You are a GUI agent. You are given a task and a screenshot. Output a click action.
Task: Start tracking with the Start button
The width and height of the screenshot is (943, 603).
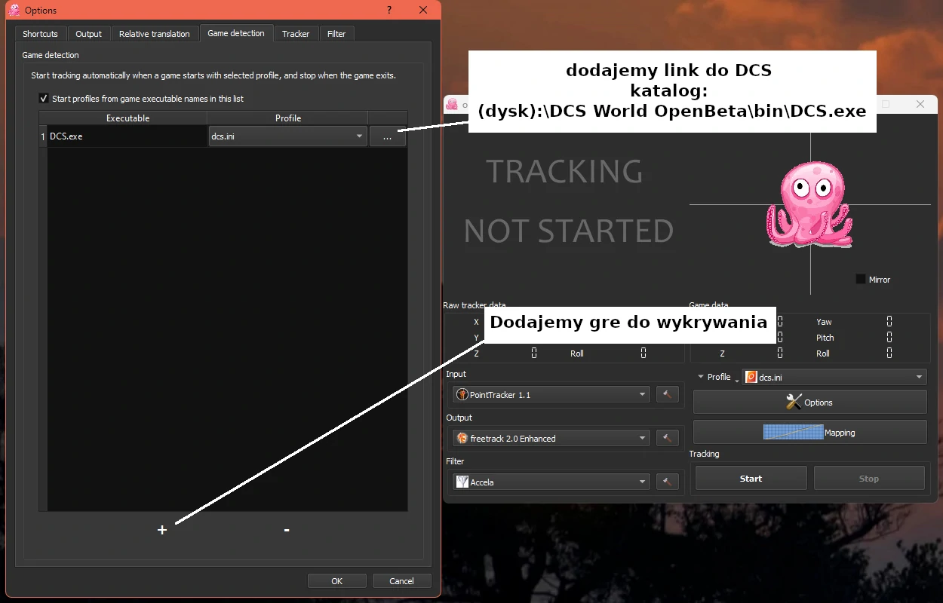pos(751,478)
